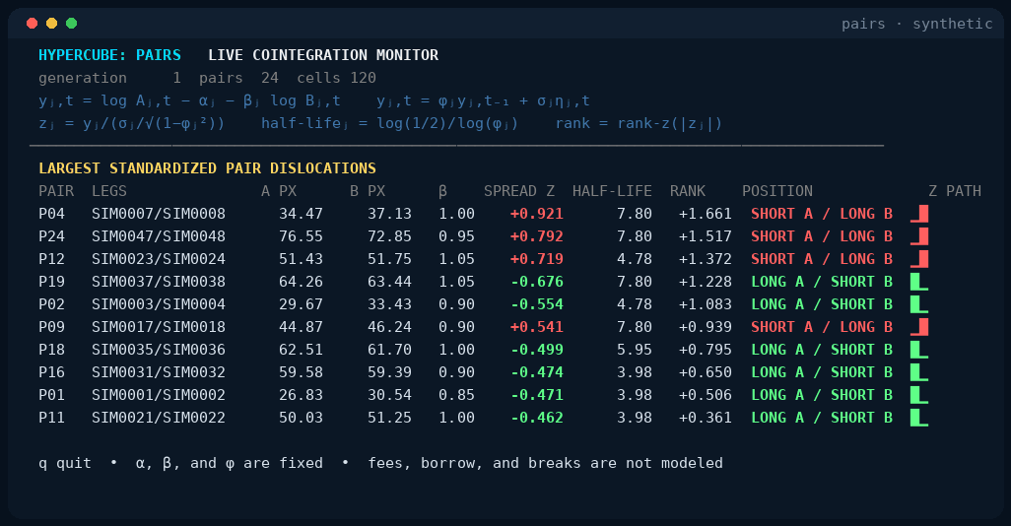1011x526 pixels.
Task: Click the green maximize window button
Action: [72, 24]
